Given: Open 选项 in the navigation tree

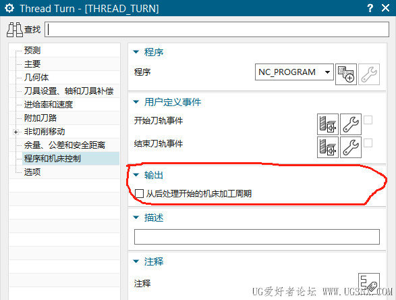Looking at the screenshot, I should click(x=32, y=172).
